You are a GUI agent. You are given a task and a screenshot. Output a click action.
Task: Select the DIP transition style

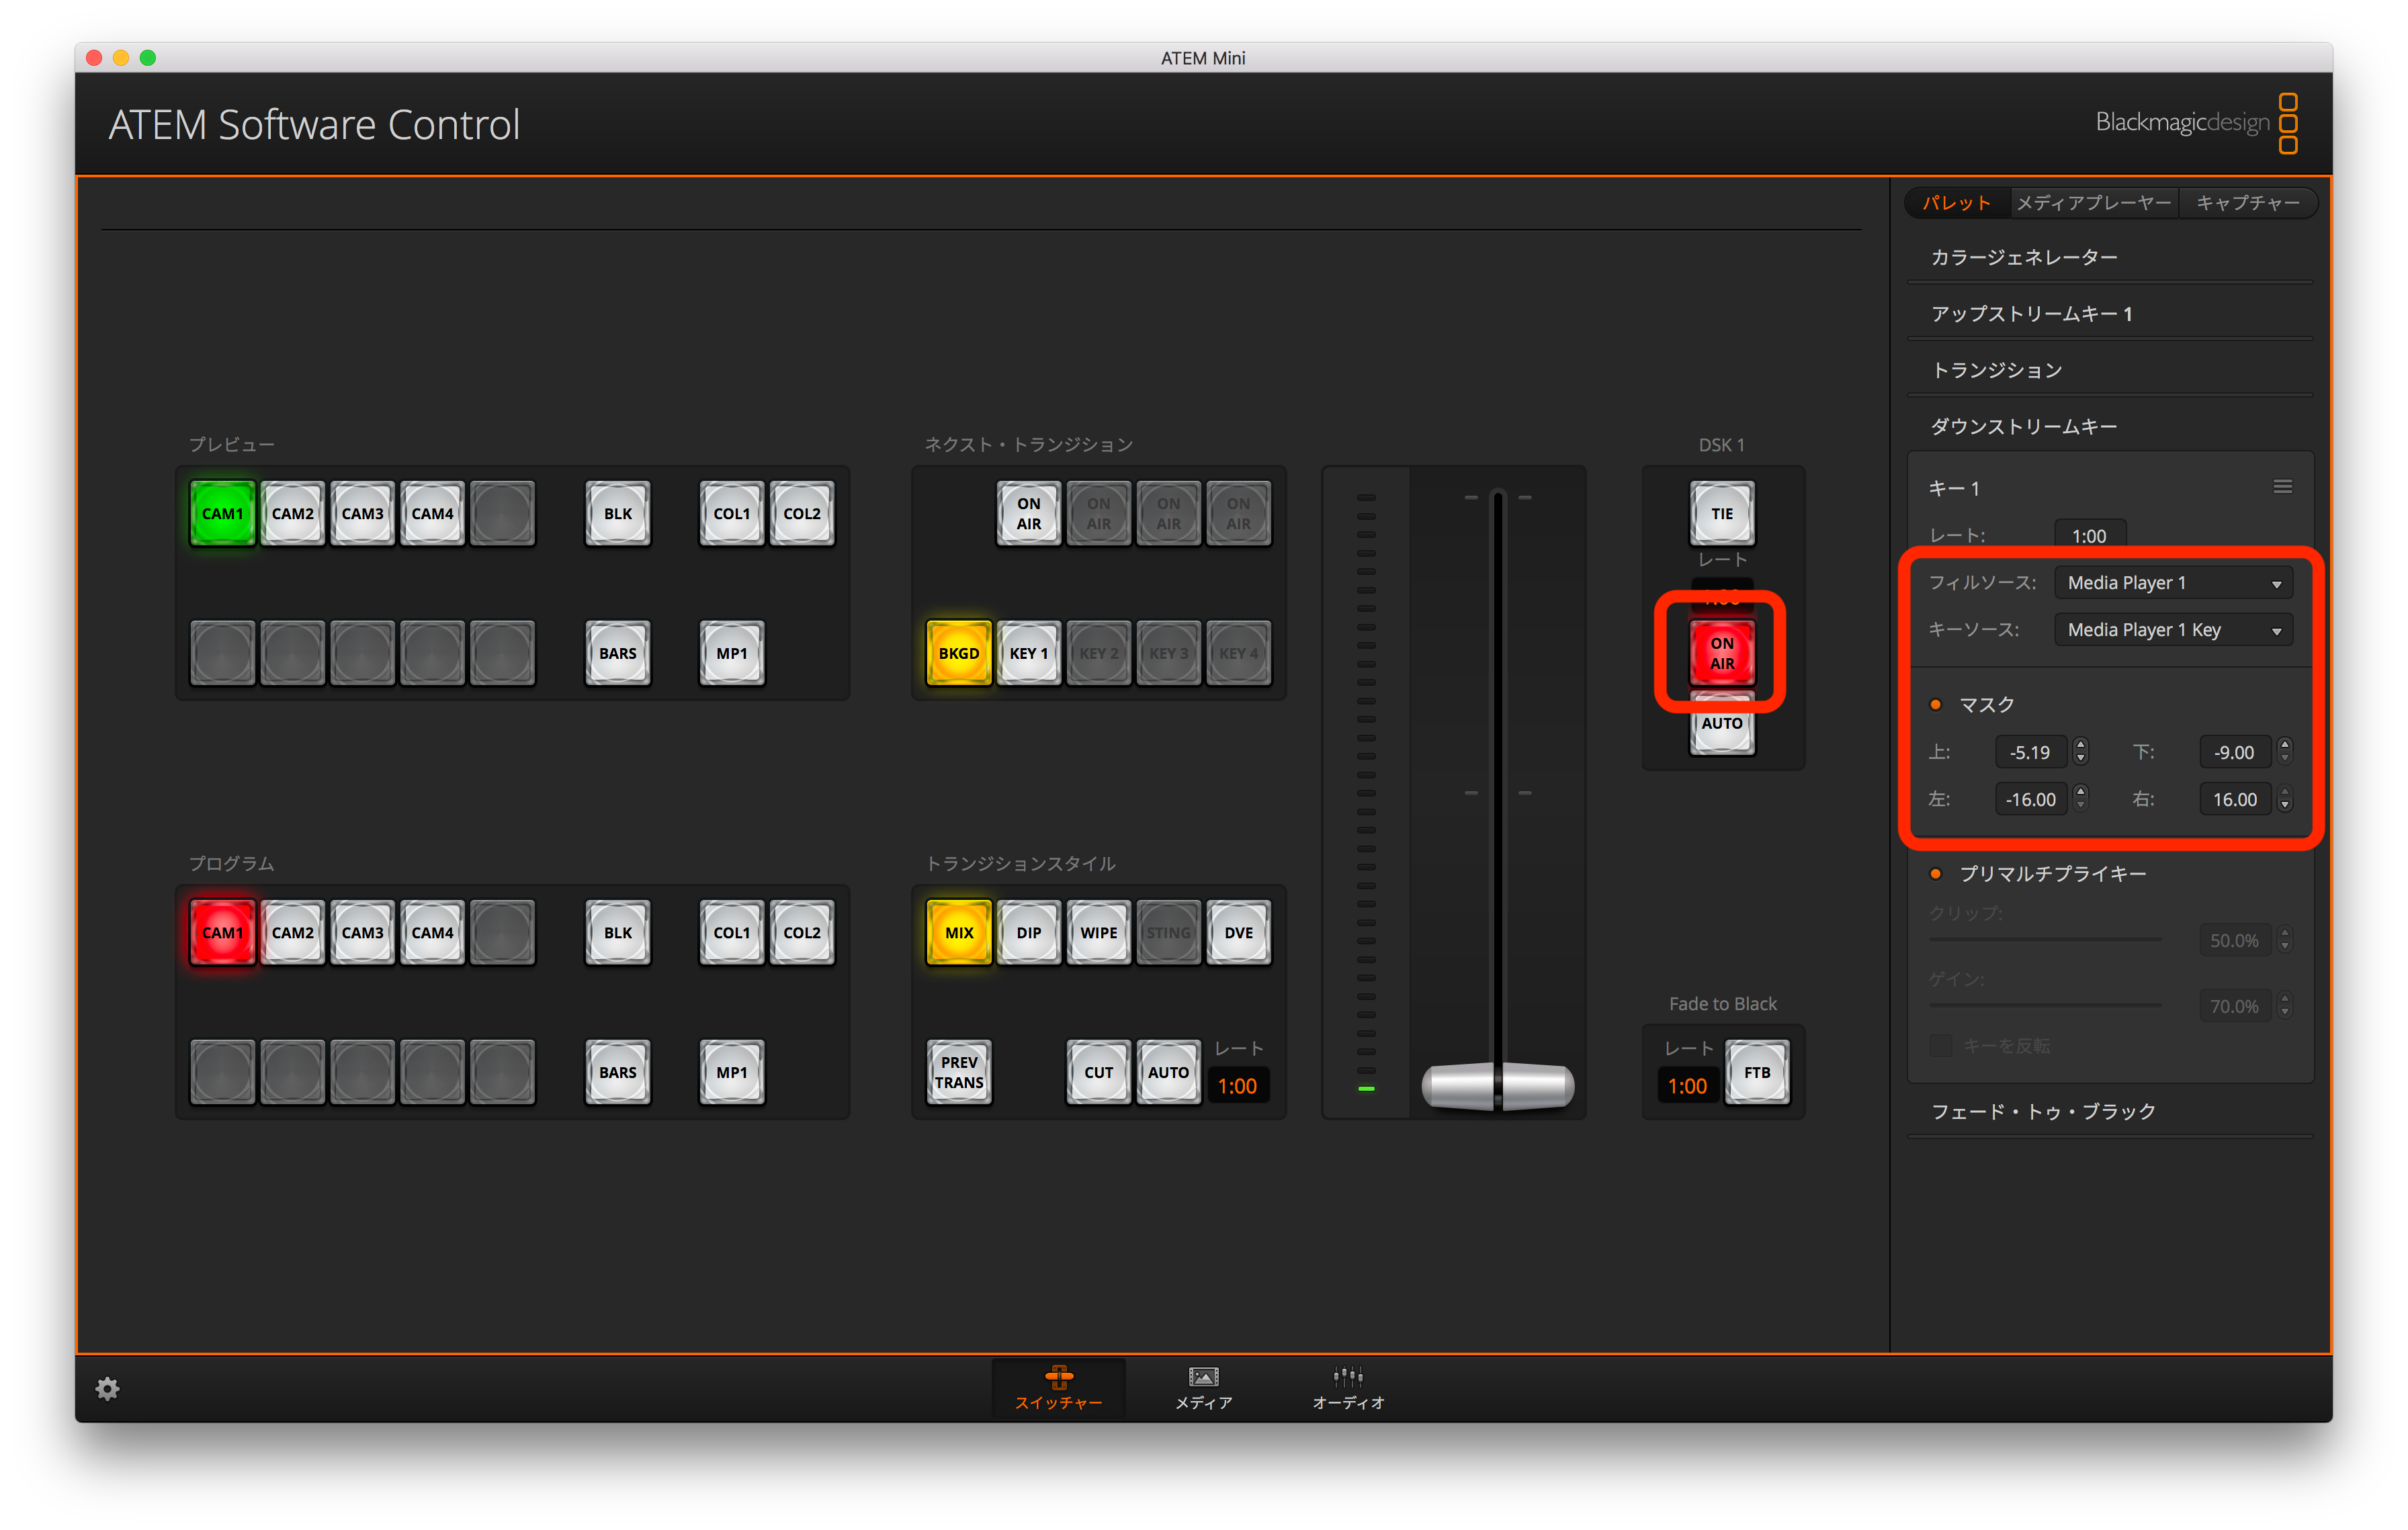[x=1028, y=932]
